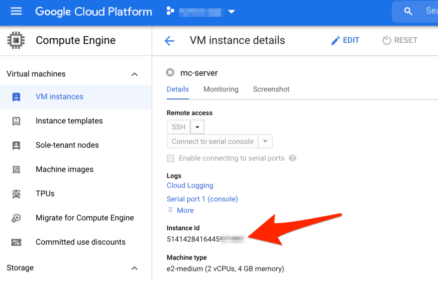
Task: Click the mc-server instance name
Action: (199, 73)
